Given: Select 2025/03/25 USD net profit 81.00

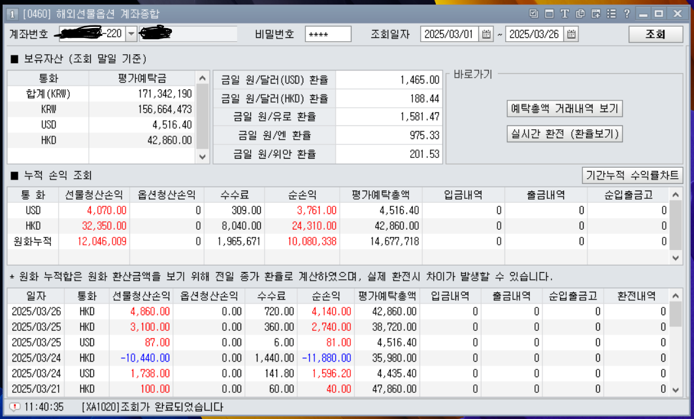Looking at the screenshot, I should point(339,343).
